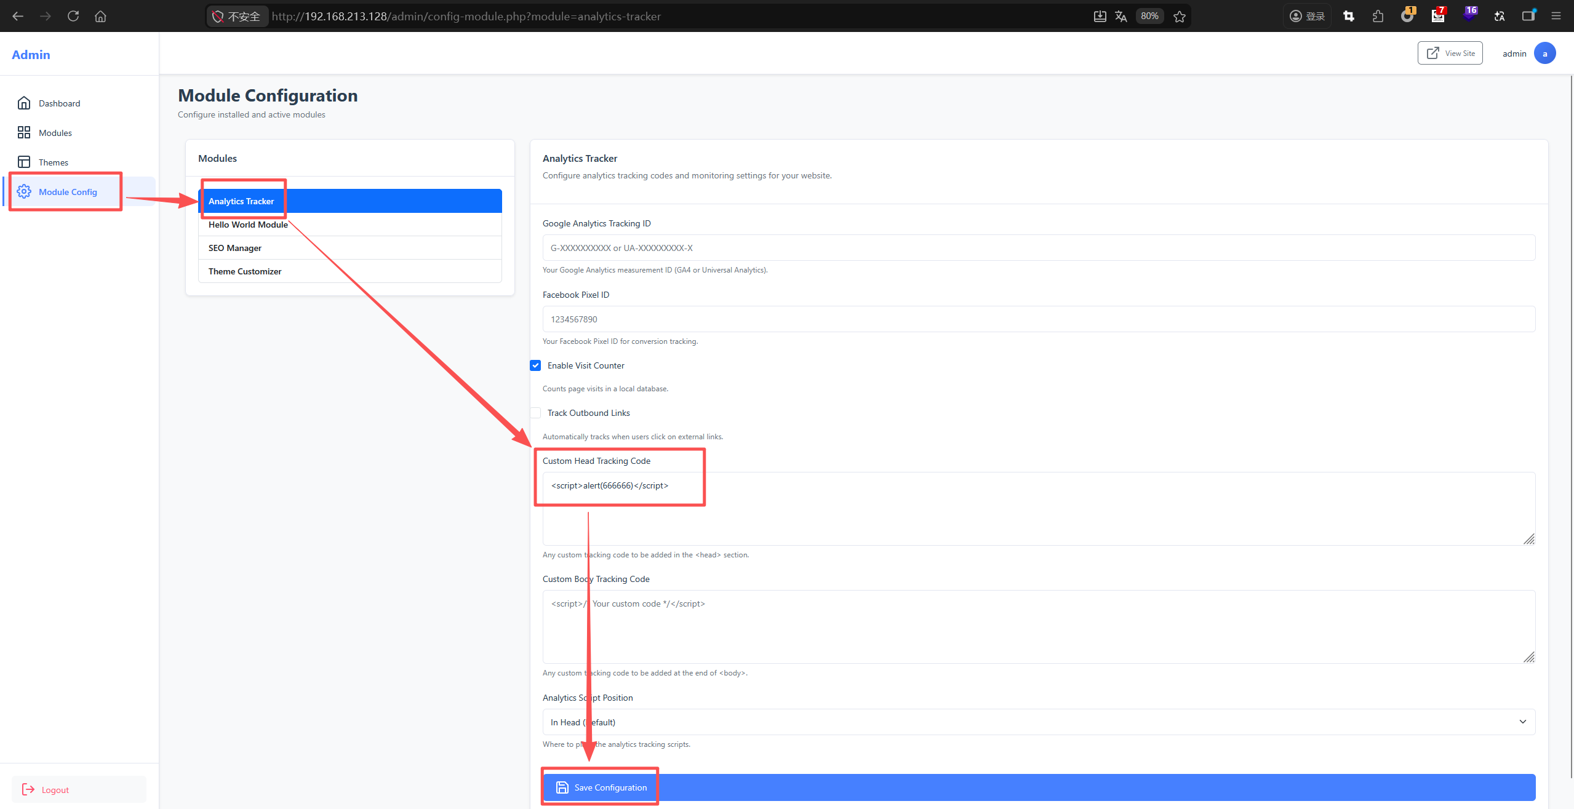
Task: Click the Enable Visit Counter label
Action: pos(586,365)
